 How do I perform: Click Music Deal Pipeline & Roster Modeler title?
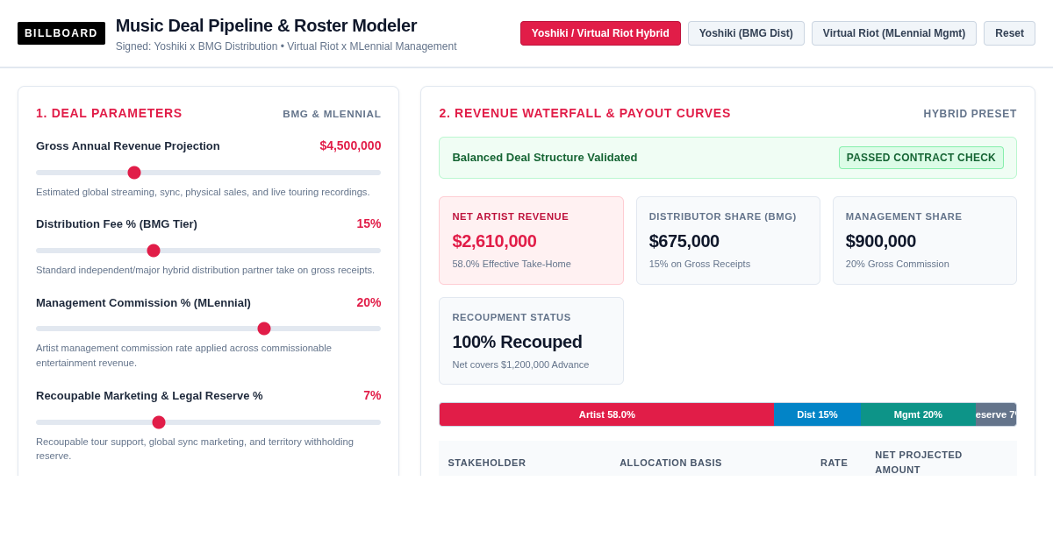[x=266, y=25]
